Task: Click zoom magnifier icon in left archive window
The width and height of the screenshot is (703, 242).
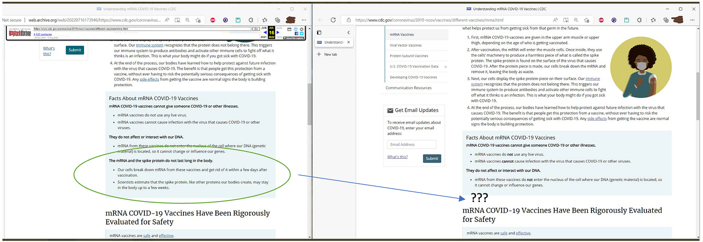Action: tap(187, 20)
